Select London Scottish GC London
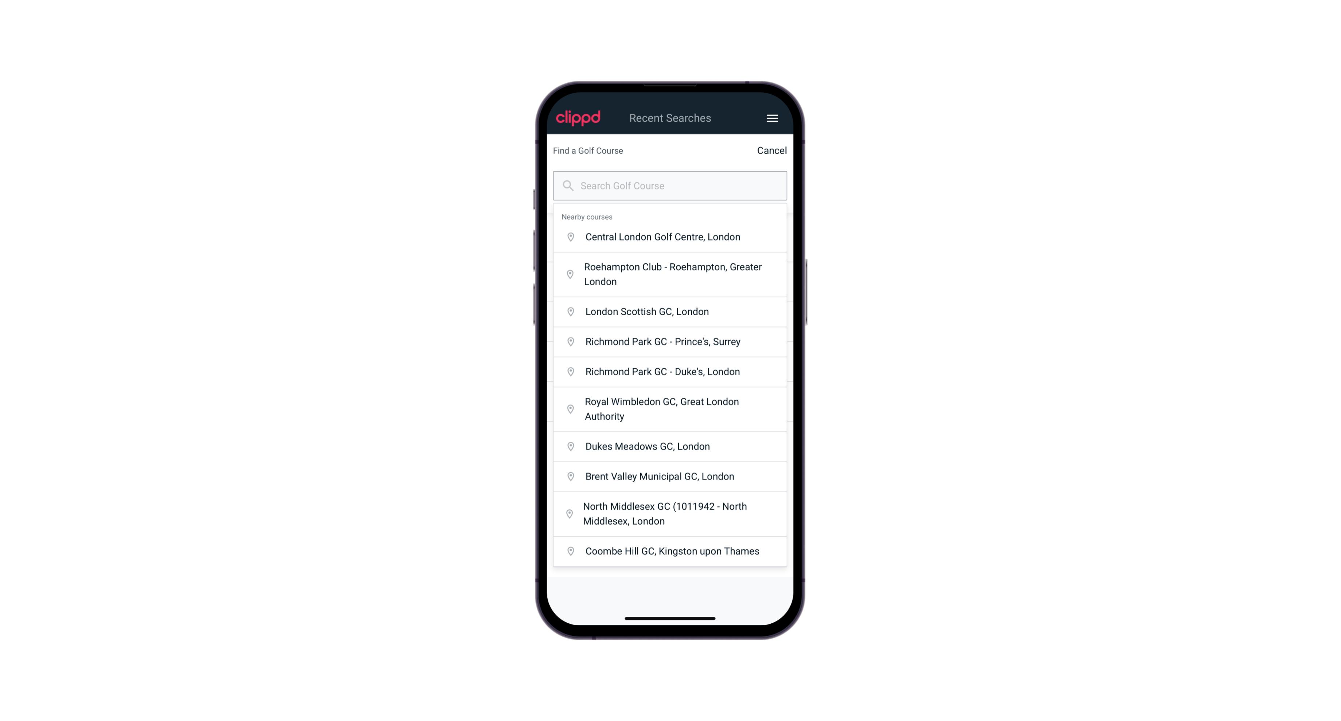Screen dimensions: 1341x721 (x=670, y=311)
